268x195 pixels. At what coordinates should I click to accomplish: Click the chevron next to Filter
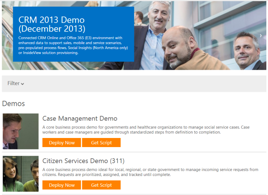(23, 84)
